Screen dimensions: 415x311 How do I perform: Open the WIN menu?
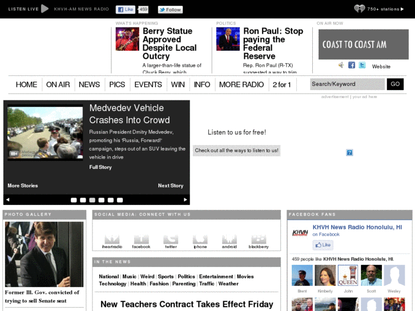pyautogui.click(x=178, y=84)
